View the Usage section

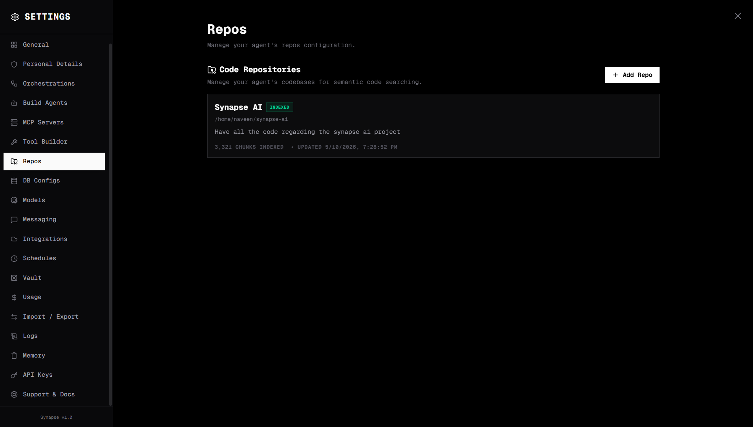coord(54,297)
